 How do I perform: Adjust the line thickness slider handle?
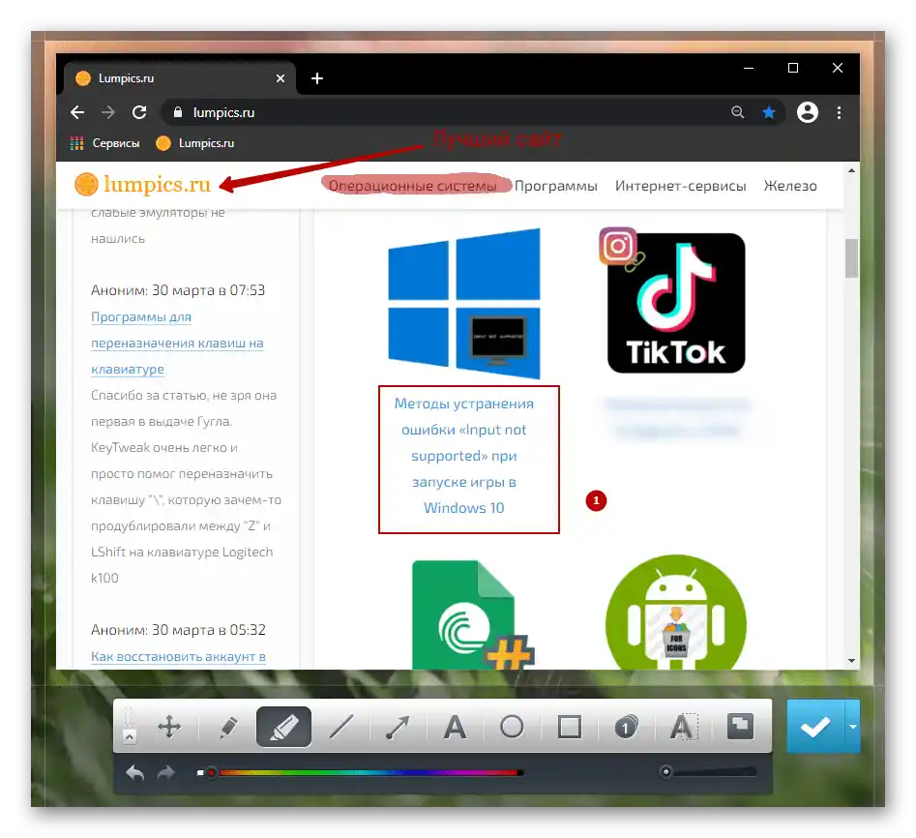(x=665, y=772)
